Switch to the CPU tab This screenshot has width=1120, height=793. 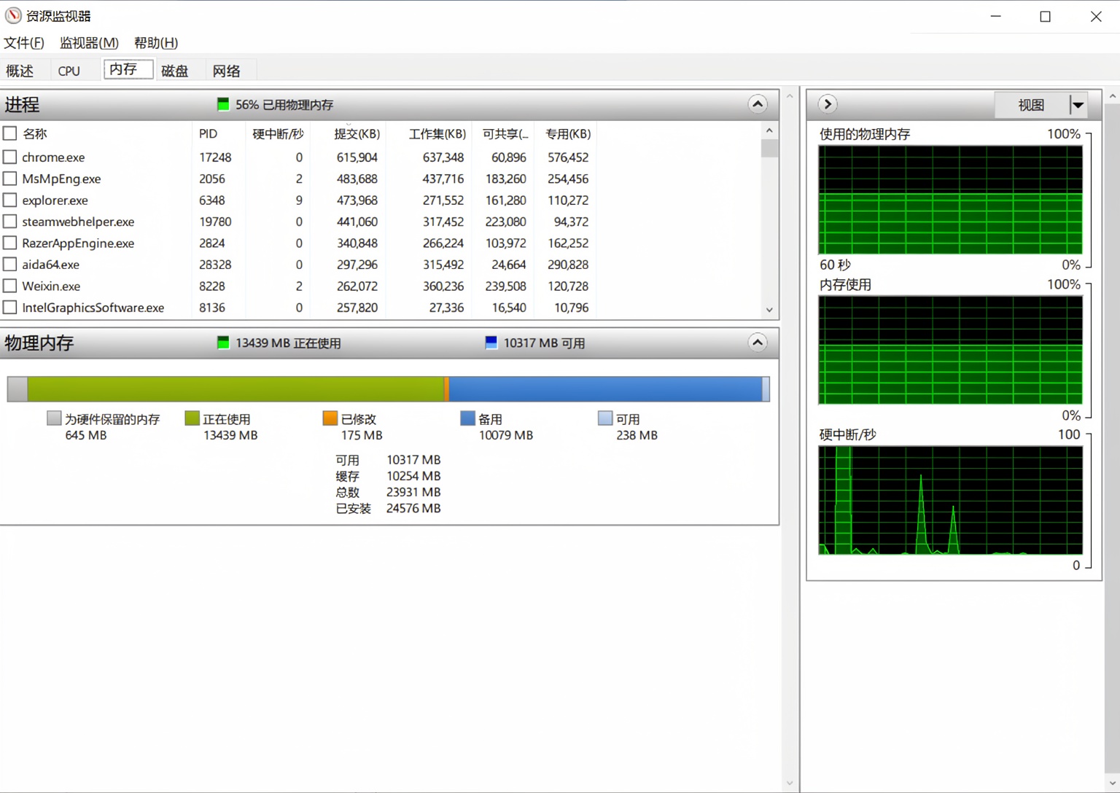click(69, 71)
